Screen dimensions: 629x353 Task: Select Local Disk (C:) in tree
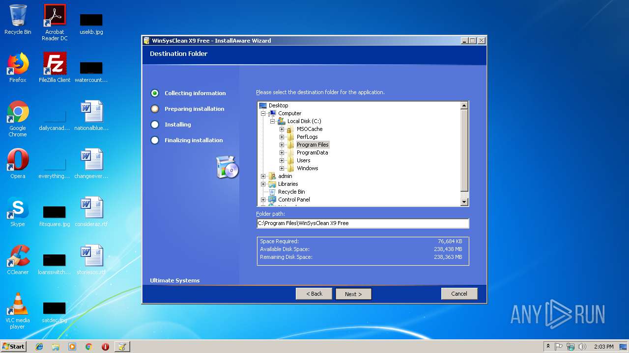[304, 121]
